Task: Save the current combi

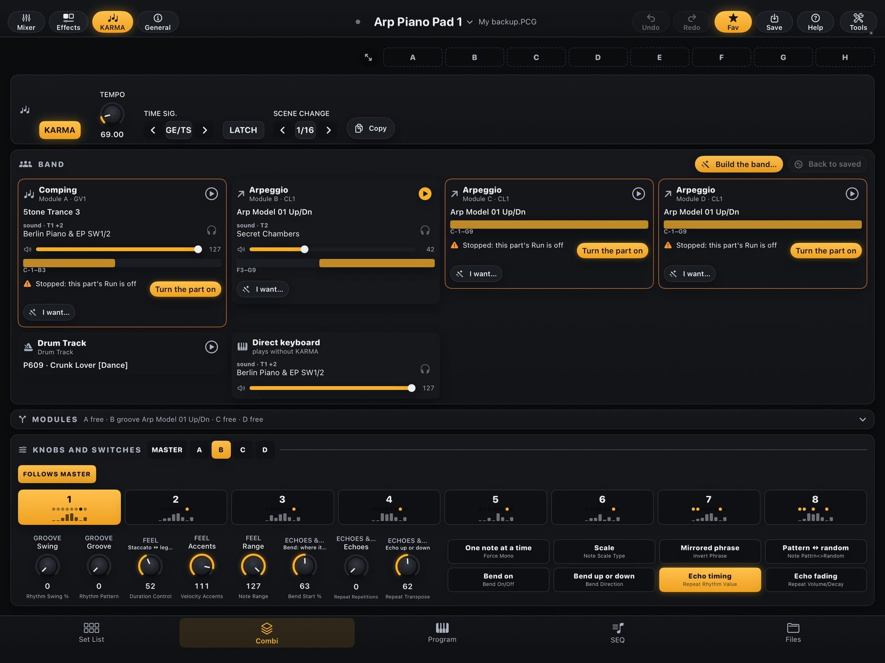Action: [x=774, y=22]
